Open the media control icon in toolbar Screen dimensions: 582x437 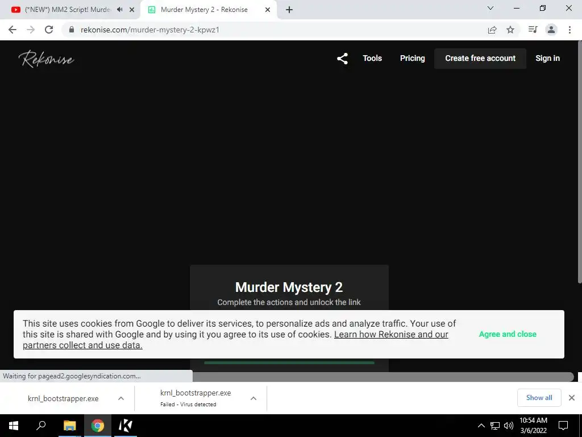[x=533, y=30]
